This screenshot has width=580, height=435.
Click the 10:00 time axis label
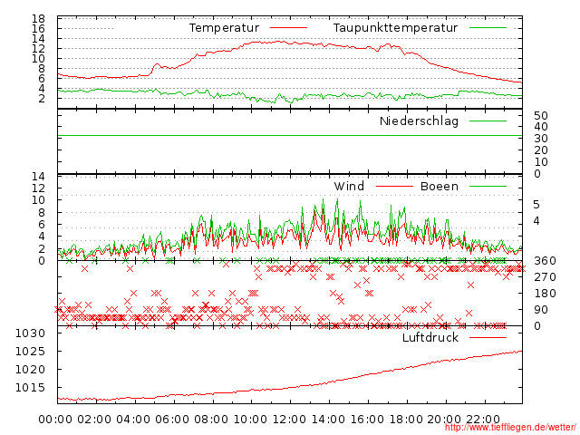click(x=250, y=419)
